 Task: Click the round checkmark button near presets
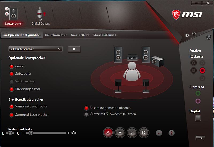tap(159, 133)
